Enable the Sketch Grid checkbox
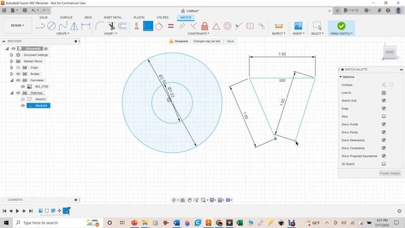Viewport: 405px width, 228px height. pos(384,101)
